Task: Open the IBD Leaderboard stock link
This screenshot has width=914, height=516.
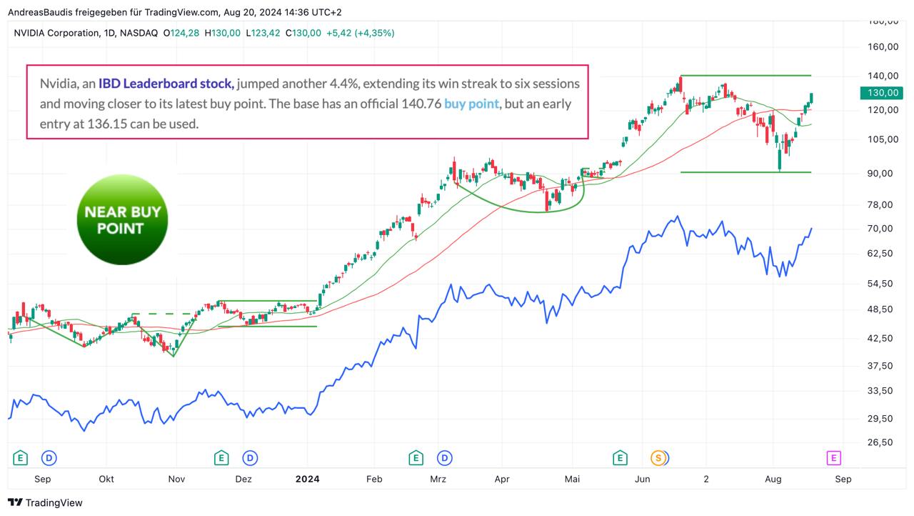Action: (166, 84)
